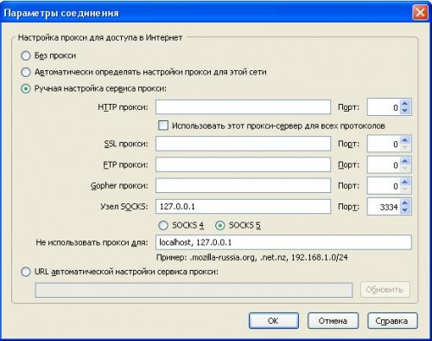Decrease HTTP proxy port with down arrow

pyautogui.click(x=405, y=111)
